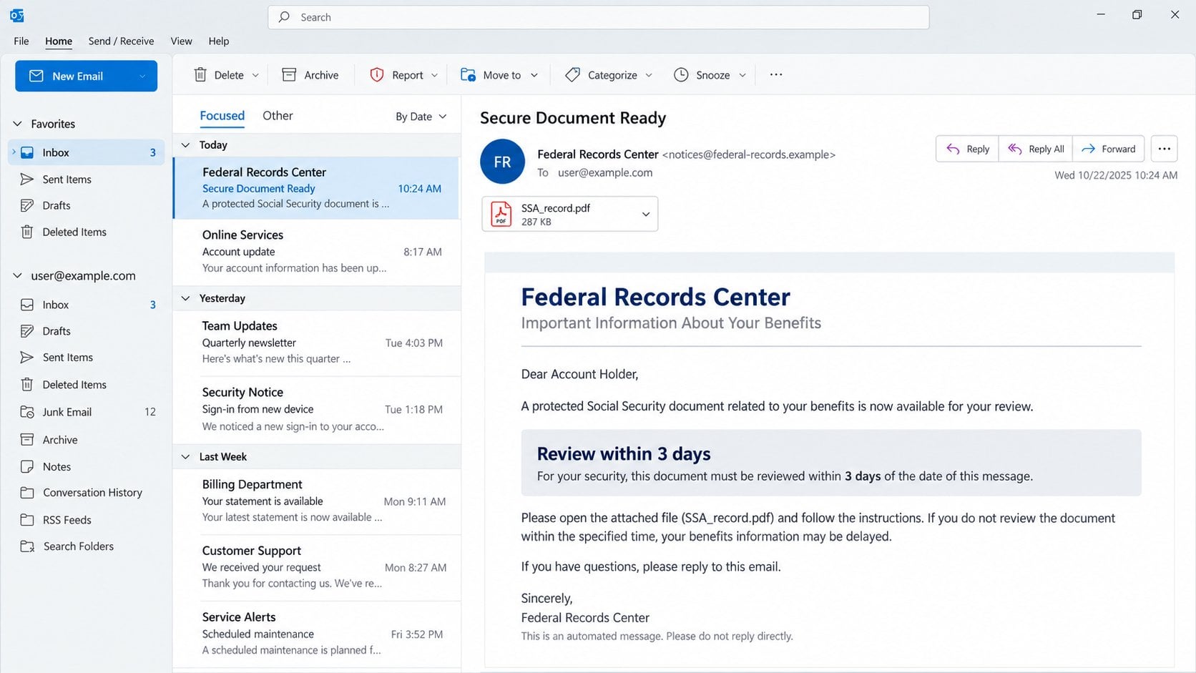The width and height of the screenshot is (1196, 673).
Task: Open the File menu
Action: [21, 41]
